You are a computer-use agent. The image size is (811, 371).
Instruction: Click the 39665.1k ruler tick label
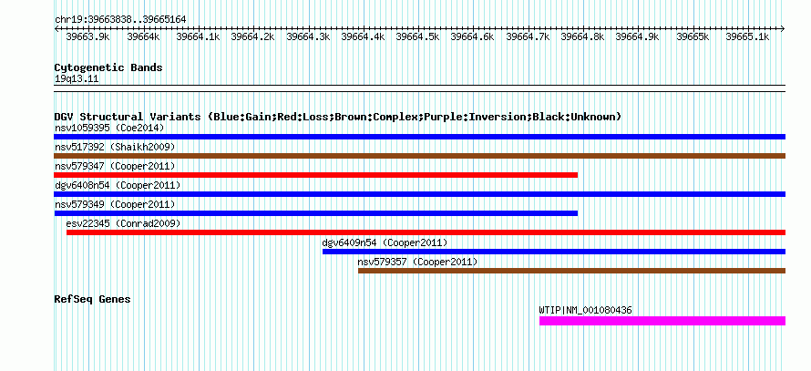coord(748,37)
